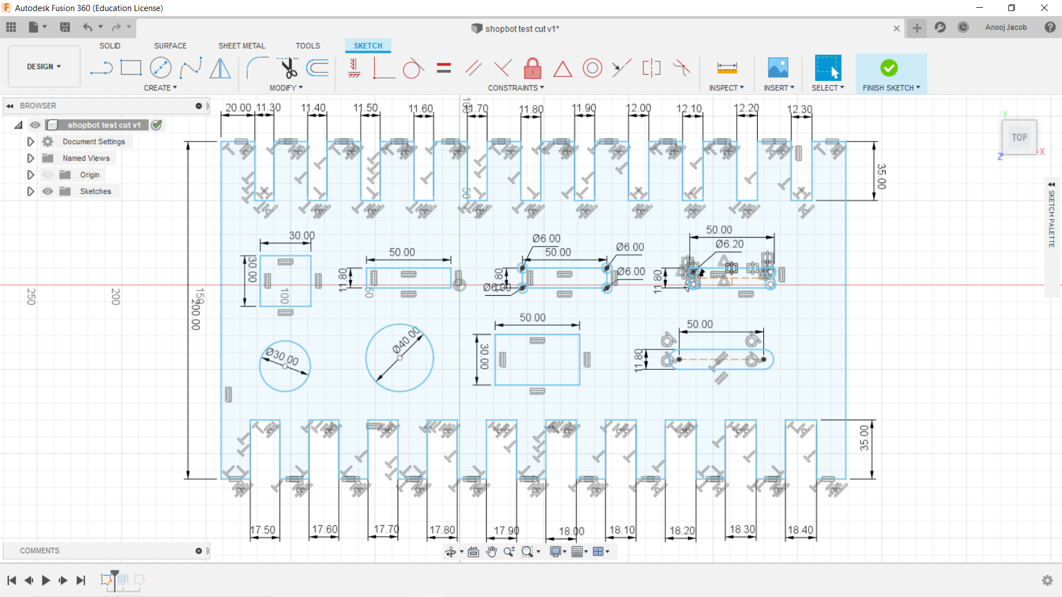Apply Equal constraint
The width and height of the screenshot is (1062, 597).
click(444, 68)
